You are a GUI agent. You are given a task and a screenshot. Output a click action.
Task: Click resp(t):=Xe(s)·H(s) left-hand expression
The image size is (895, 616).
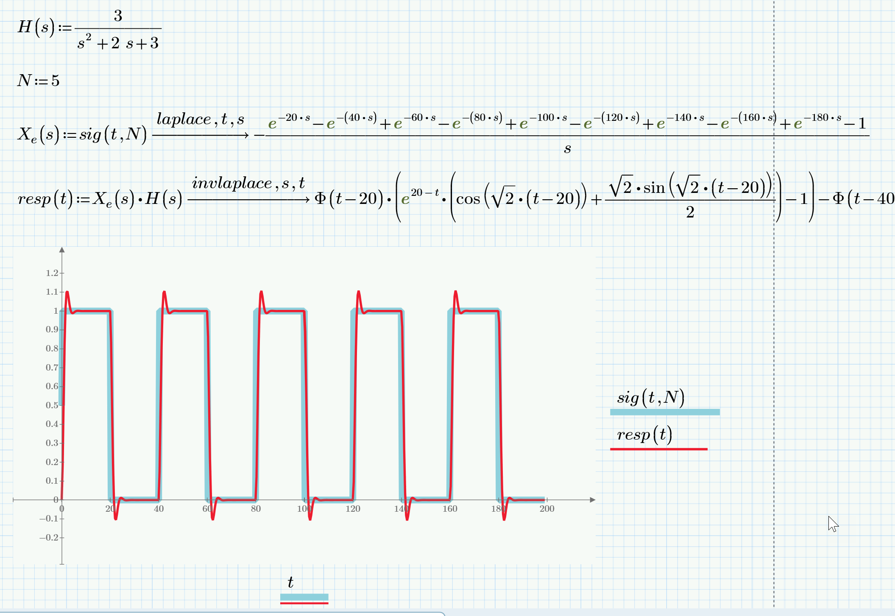pyautogui.click(x=100, y=199)
